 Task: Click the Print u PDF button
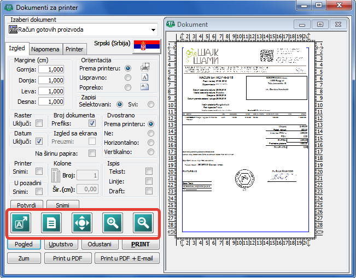tap(68, 258)
